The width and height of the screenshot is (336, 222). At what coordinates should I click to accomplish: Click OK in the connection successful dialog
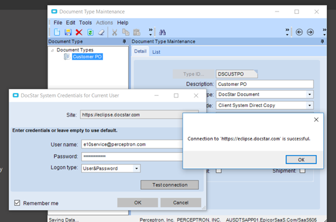(301, 160)
